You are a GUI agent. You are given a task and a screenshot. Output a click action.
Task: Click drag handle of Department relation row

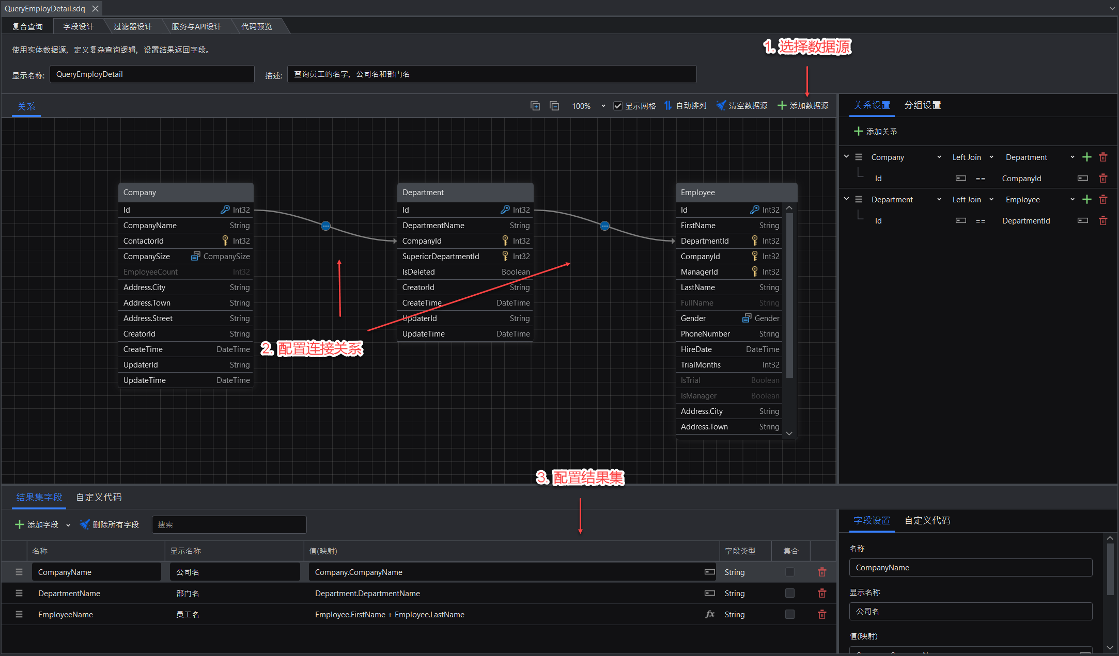pyautogui.click(x=859, y=200)
